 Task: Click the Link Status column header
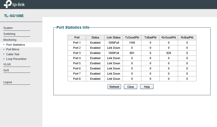click(x=114, y=37)
